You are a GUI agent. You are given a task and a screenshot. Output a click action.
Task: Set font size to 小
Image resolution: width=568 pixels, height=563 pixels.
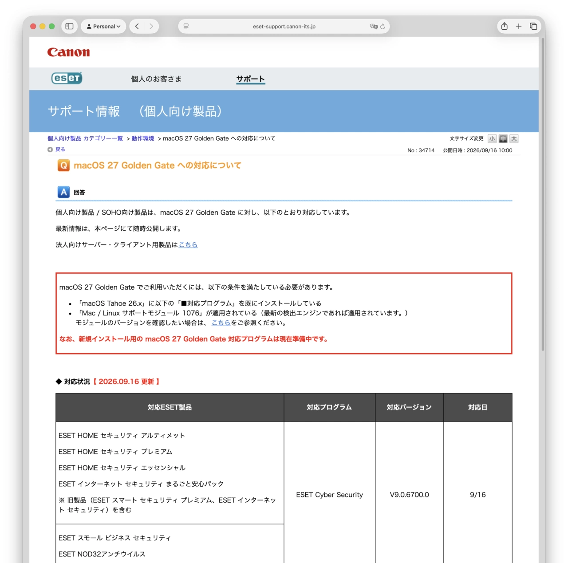(x=492, y=139)
